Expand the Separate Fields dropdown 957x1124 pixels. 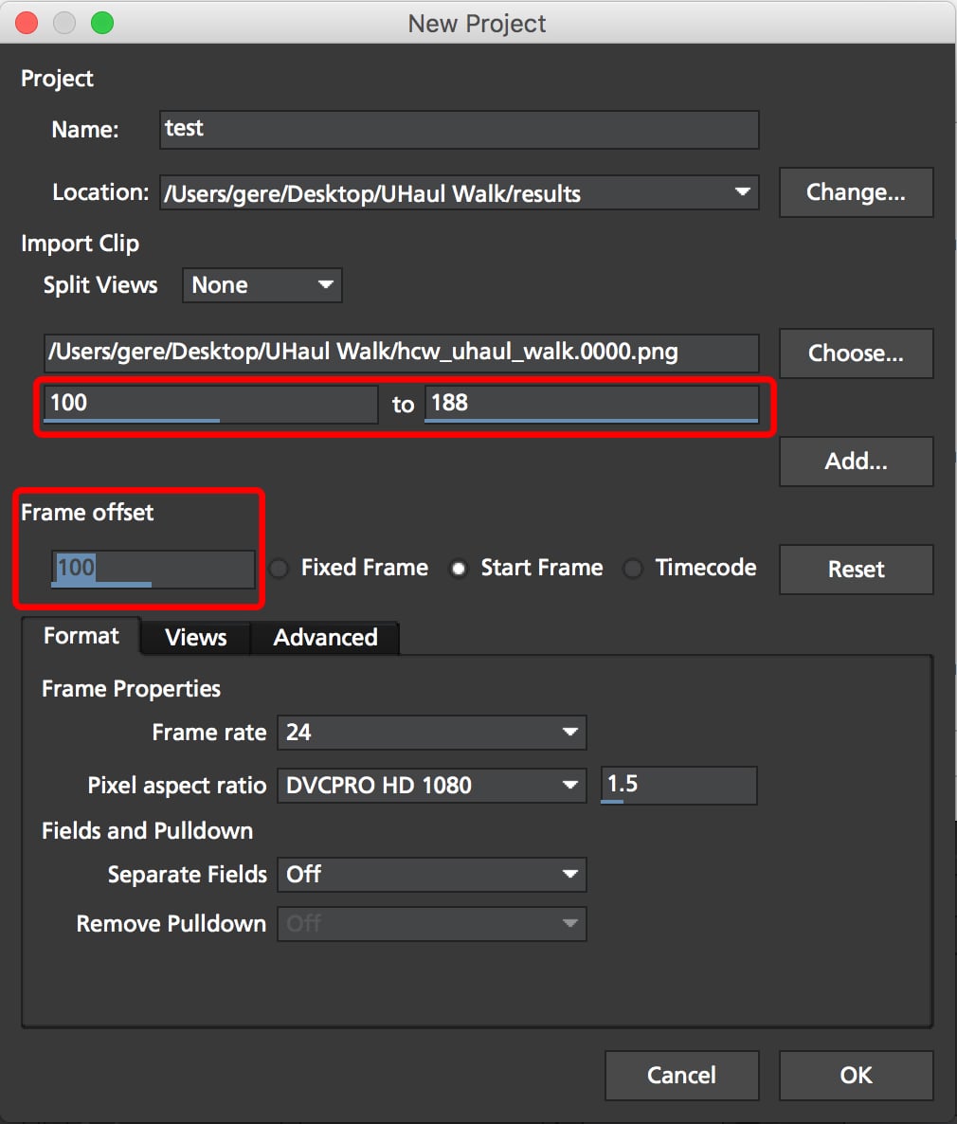tap(431, 875)
